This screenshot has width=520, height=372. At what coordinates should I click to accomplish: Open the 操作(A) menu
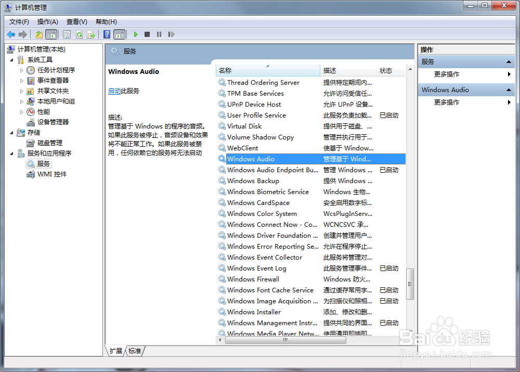point(48,22)
